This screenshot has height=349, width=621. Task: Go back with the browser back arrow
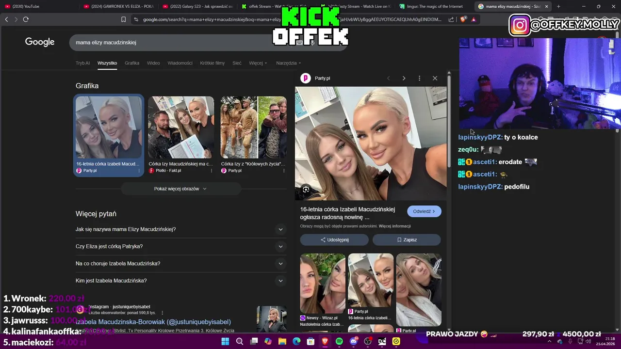point(6,19)
